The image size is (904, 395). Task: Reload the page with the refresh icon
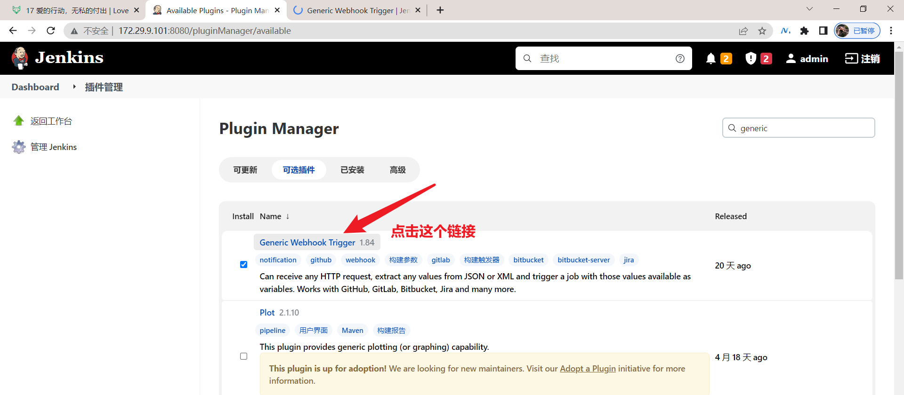click(x=51, y=31)
